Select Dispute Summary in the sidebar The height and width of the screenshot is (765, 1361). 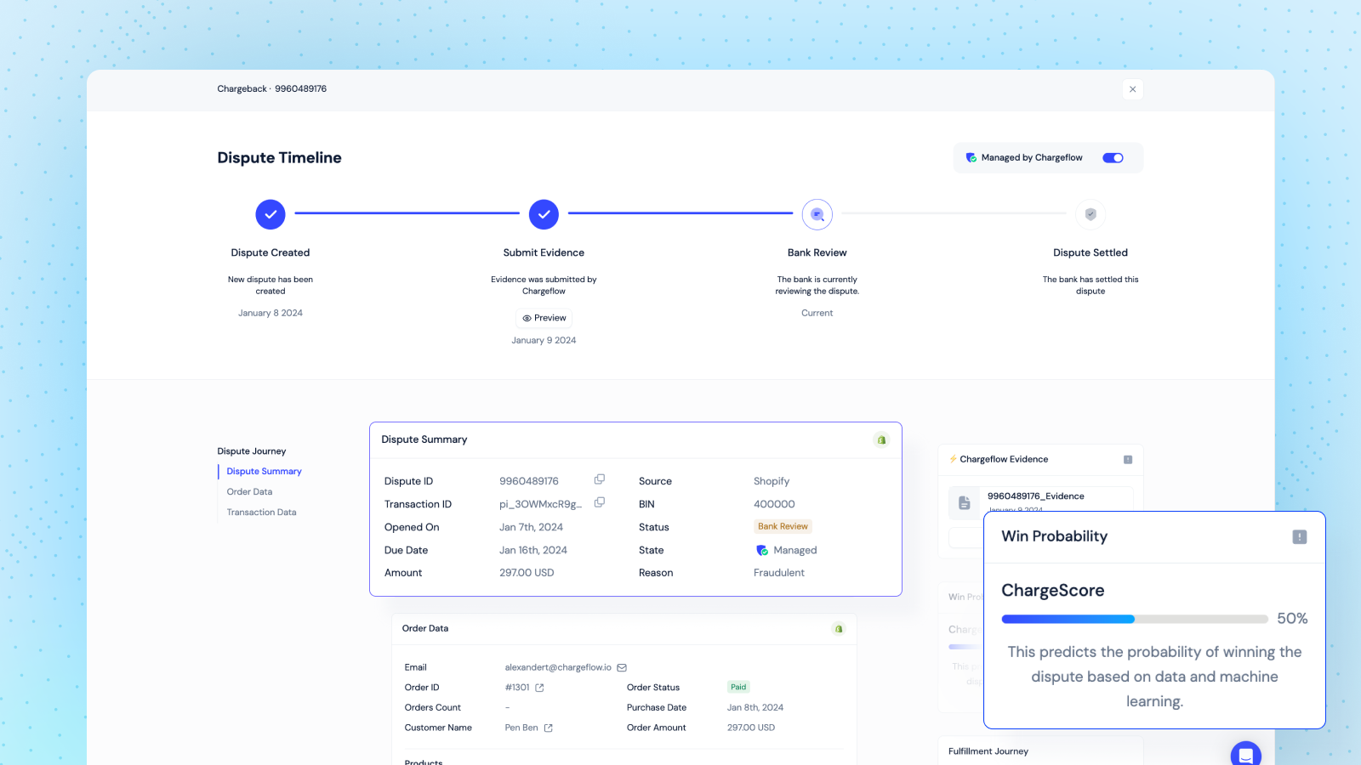click(264, 471)
